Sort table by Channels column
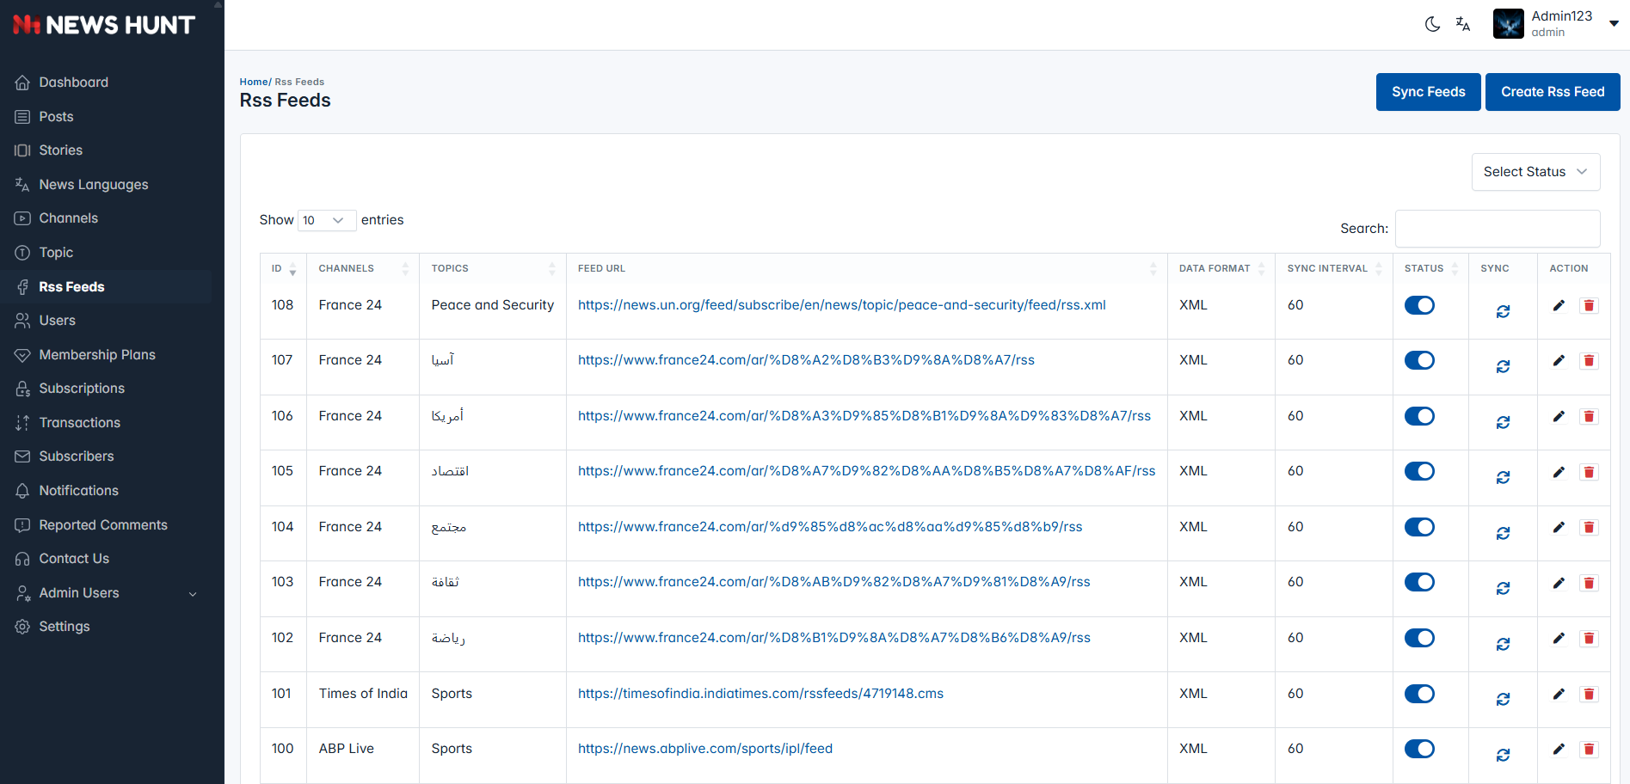The width and height of the screenshot is (1630, 784). coord(363,268)
